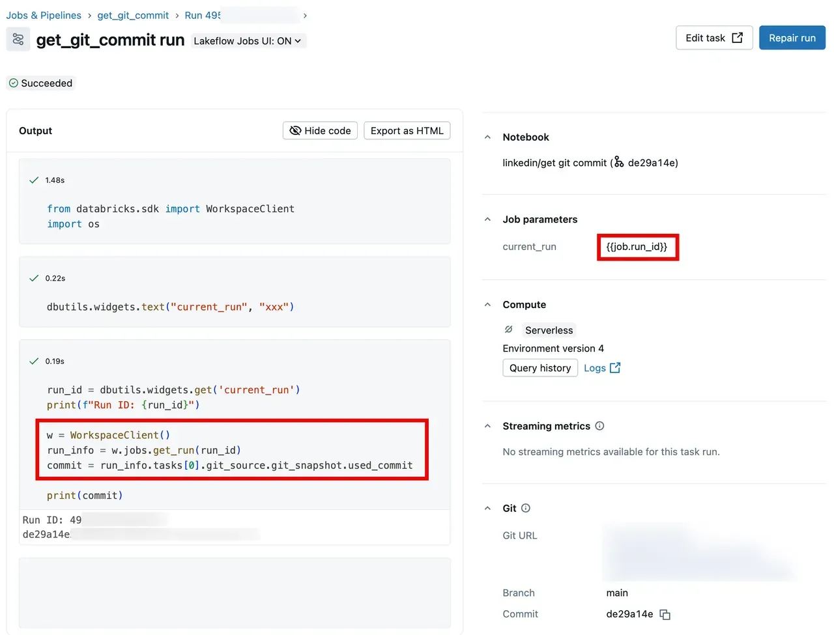Click the checkmark beside the 0.19s cell

pyautogui.click(x=34, y=361)
